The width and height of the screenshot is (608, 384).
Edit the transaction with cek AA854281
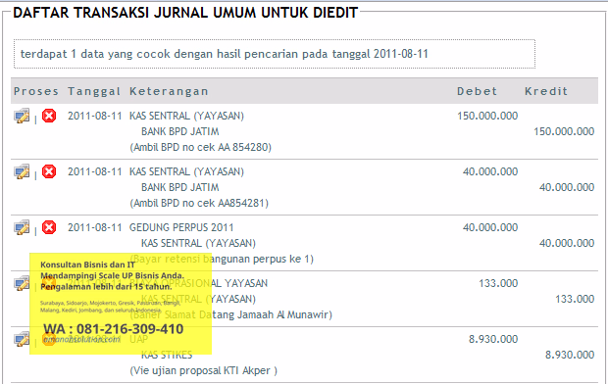(x=22, y=171)
